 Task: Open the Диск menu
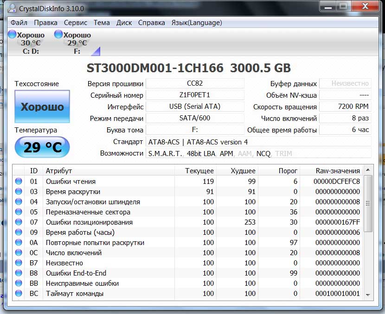(124, 22)
